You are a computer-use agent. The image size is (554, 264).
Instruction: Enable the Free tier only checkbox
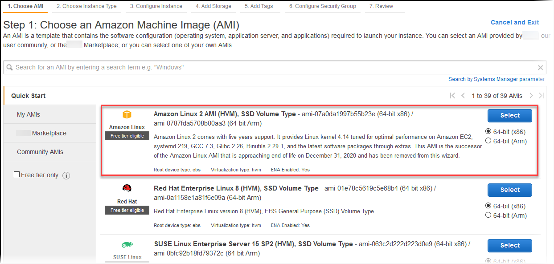click(x=16, y=175)
